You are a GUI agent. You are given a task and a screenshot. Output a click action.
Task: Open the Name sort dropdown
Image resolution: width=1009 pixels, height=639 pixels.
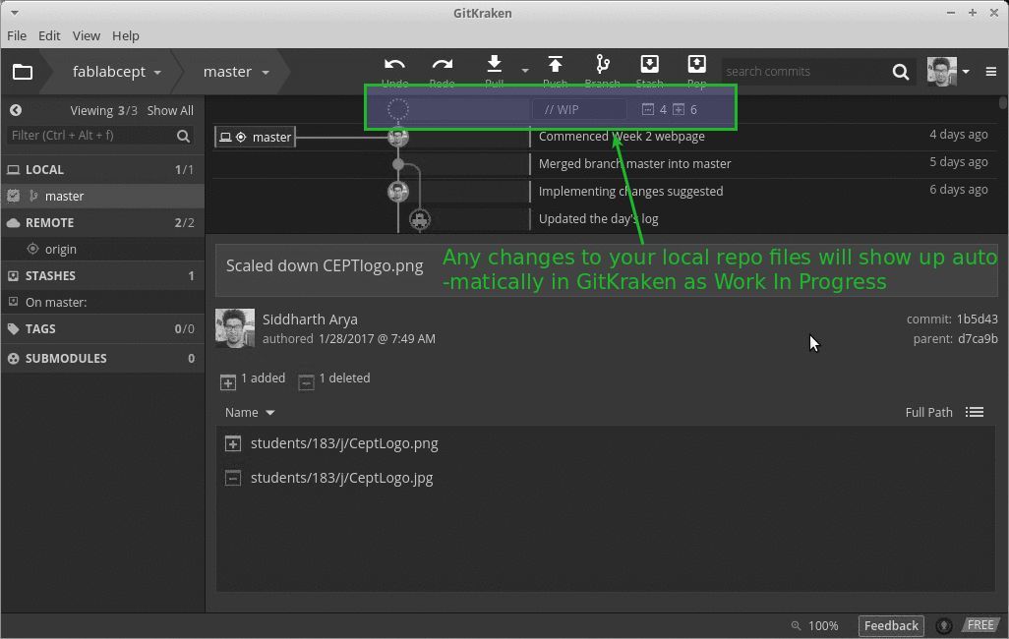[x=250, y=413]
